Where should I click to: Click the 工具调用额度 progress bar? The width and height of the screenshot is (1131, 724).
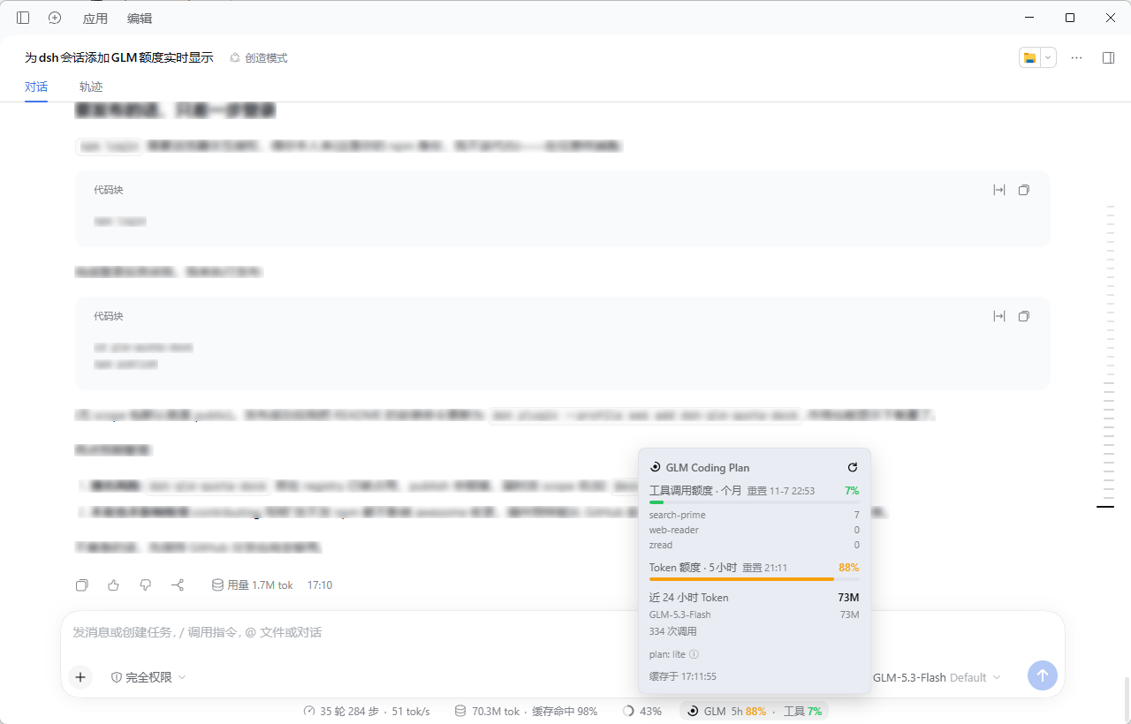pyautogui.click(x=754, y=502)
